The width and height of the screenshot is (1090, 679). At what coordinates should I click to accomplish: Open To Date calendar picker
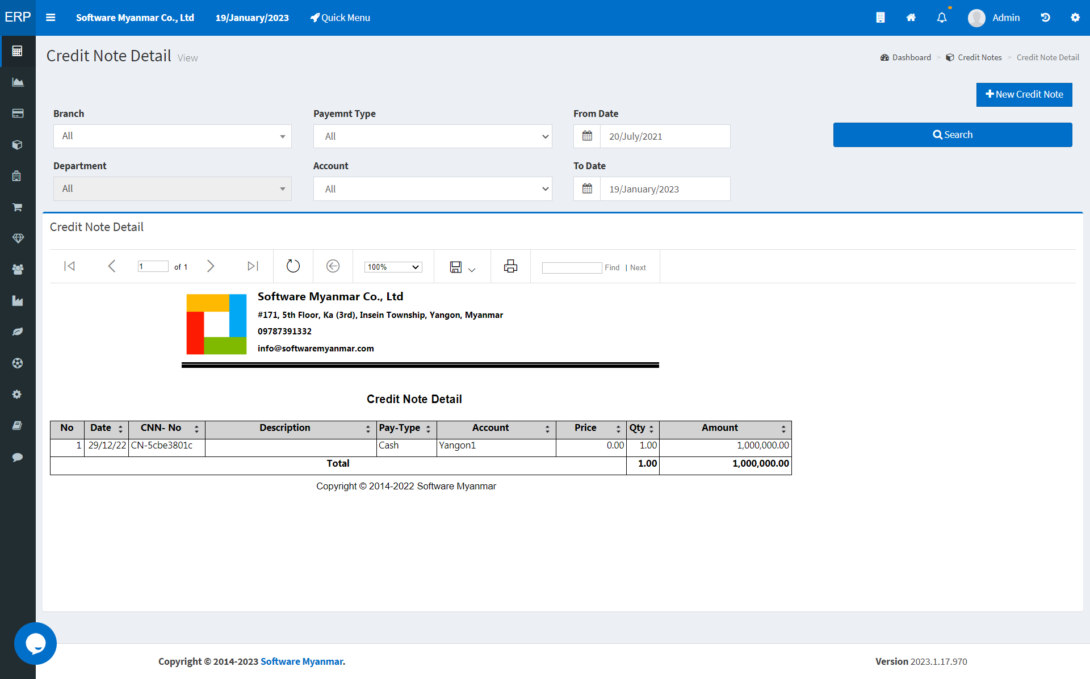click(x=587, y=188)
